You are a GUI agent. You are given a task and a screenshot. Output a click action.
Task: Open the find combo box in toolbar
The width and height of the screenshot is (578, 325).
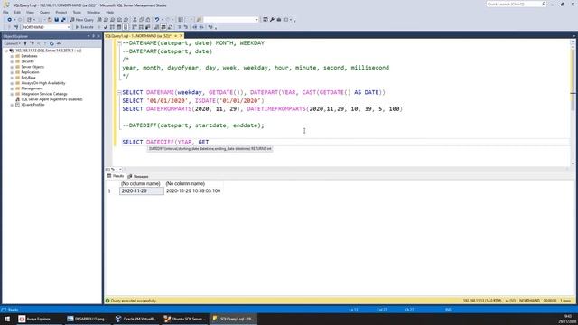pyautogui.click(x=256, y=20)
